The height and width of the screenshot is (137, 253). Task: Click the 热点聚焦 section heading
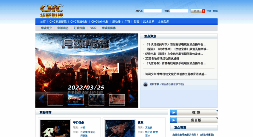coord(150,36)
